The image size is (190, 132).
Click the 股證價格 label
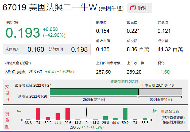tap(12, 22)
